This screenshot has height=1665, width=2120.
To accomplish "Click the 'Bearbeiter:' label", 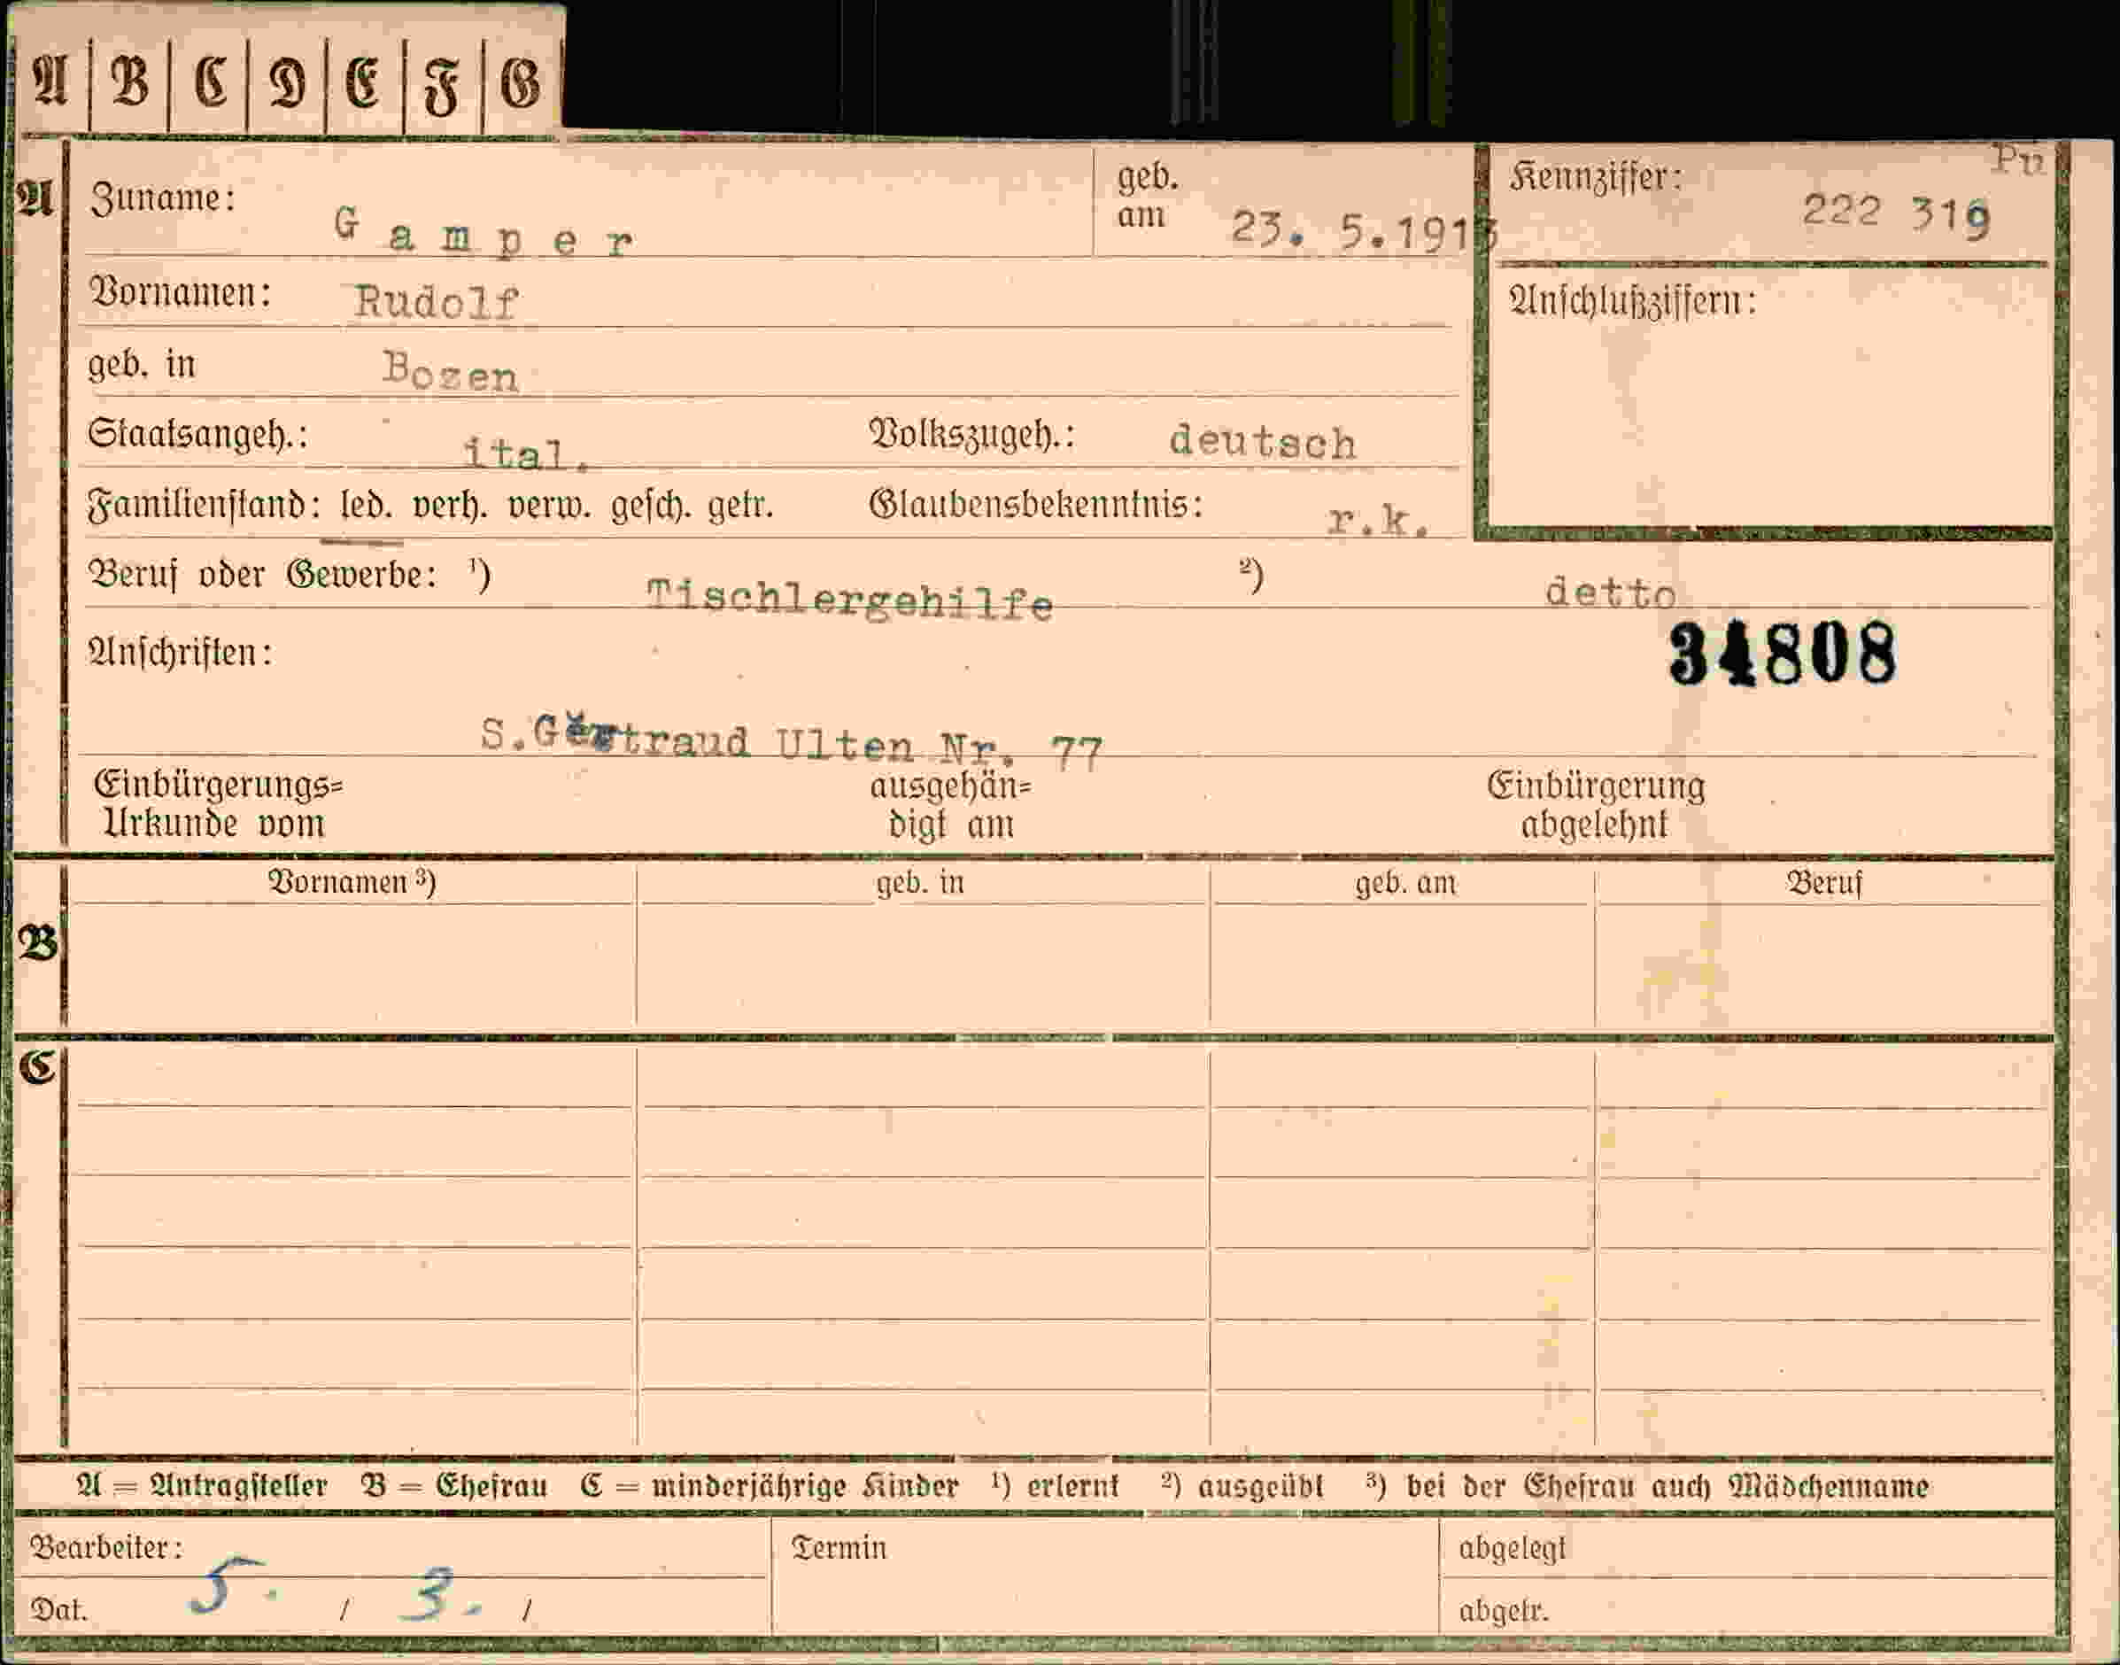I will pos(106,1549).
